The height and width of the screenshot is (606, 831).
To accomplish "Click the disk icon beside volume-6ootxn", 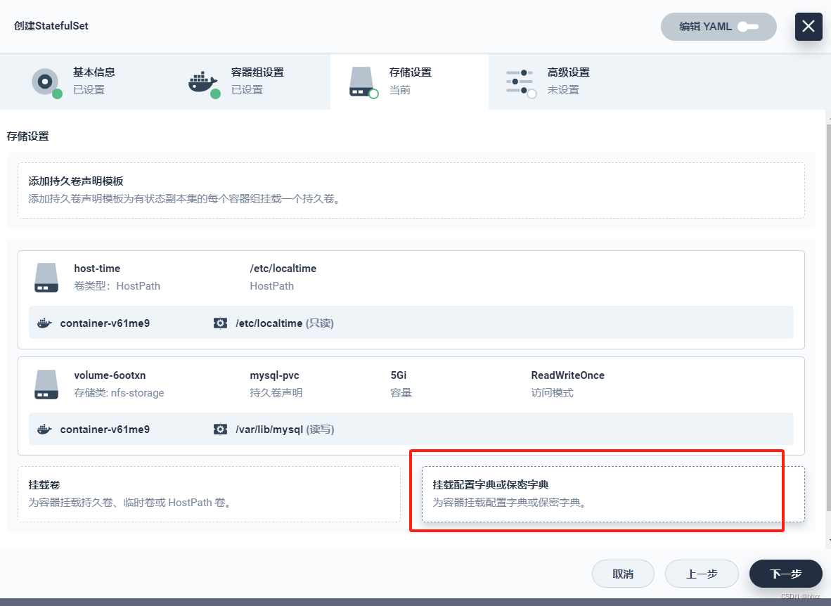I will tap(46, 384).
